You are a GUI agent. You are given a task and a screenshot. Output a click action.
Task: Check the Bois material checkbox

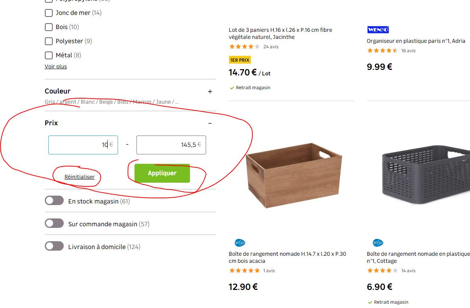click(49, 27)
